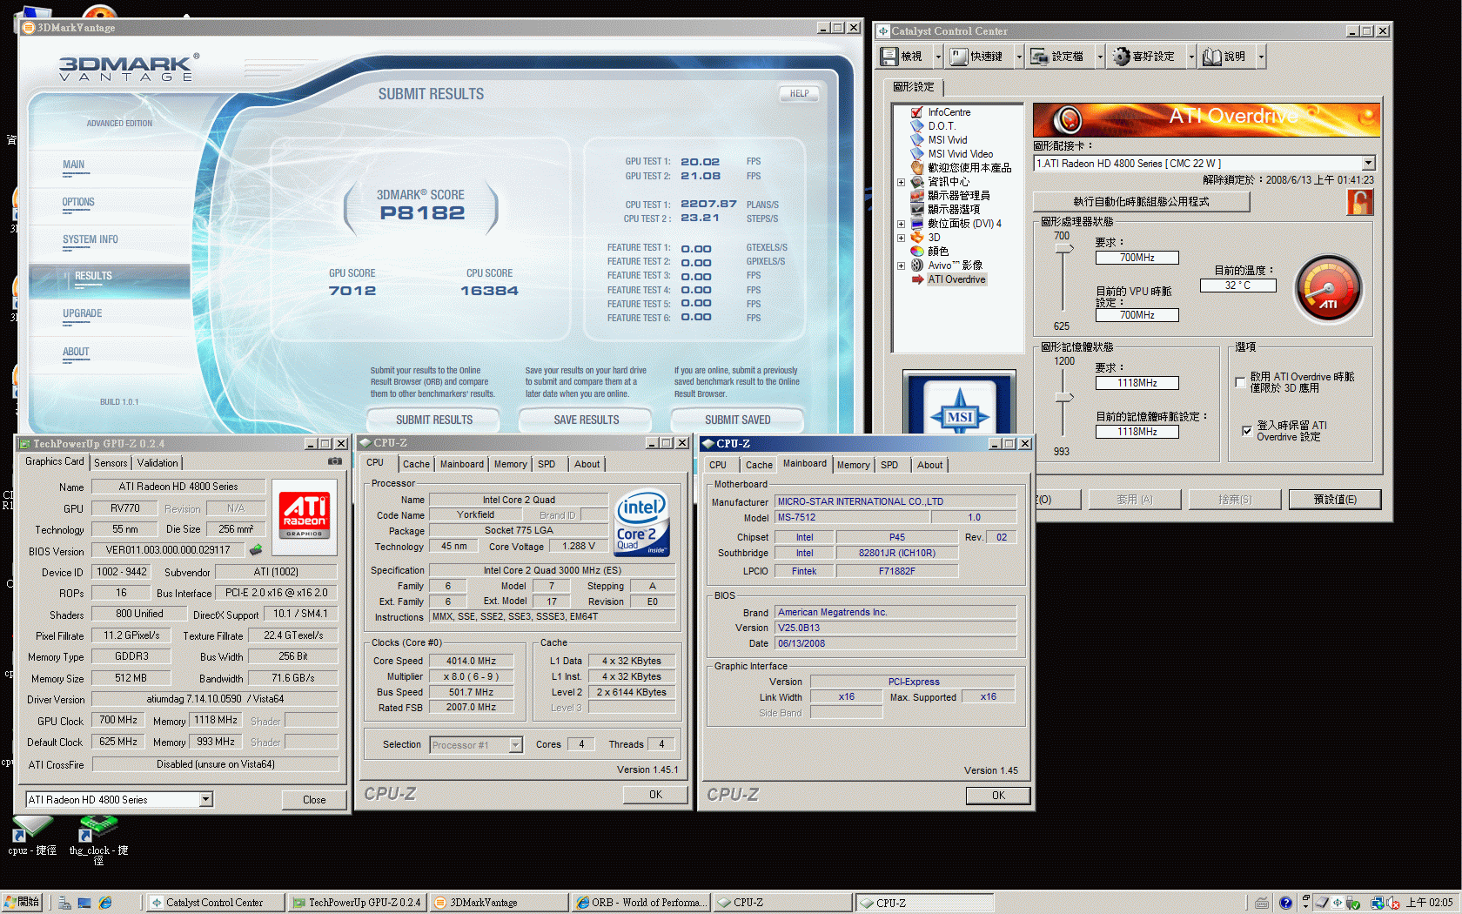Open dropdown arrow next to 設定檔 button
This screenshot has height=914, width=1462.
pyautogui.click(x=1100, y=57)
